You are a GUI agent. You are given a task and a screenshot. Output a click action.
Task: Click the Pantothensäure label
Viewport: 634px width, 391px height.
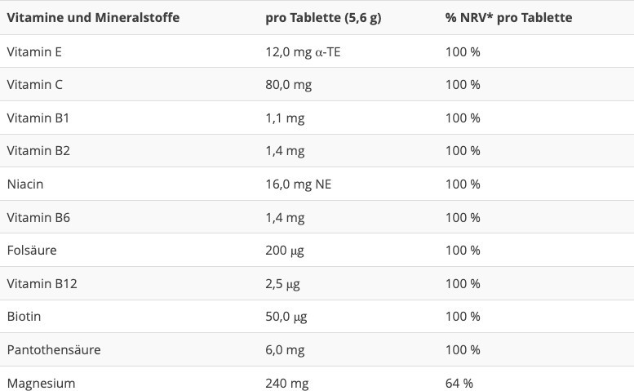click(x=54, y=349)
